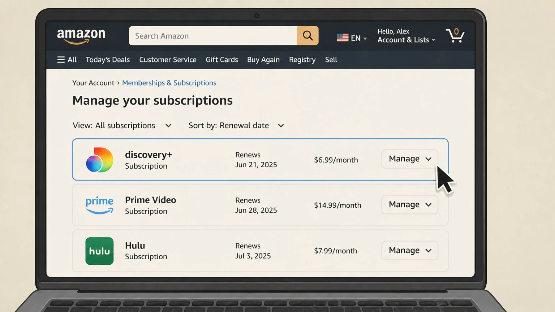Click the US flag language icon
Image resolution: width=555 pixels, height=312 pixels.
[x=343, y=38]
